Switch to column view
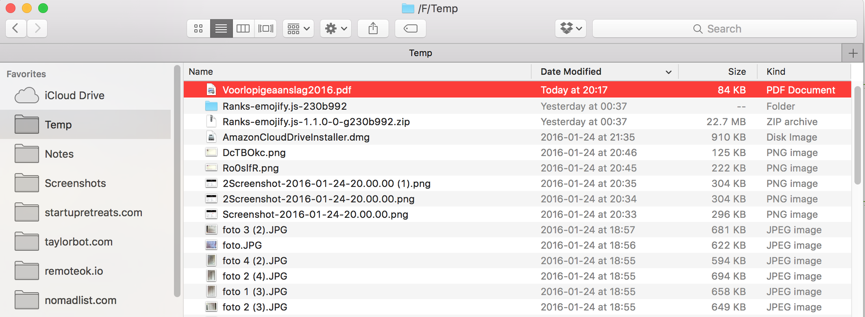Image resolution: width=865 pixels, height=317 pixels. tap(243, 28)
